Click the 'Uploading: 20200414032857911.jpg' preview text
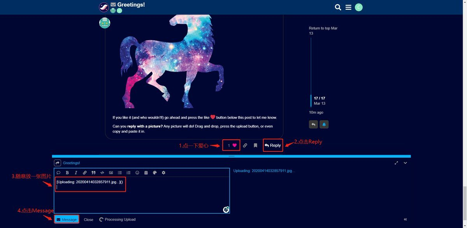Image resolution: width=467 pixels, height=228 pixels. point(264,171)
